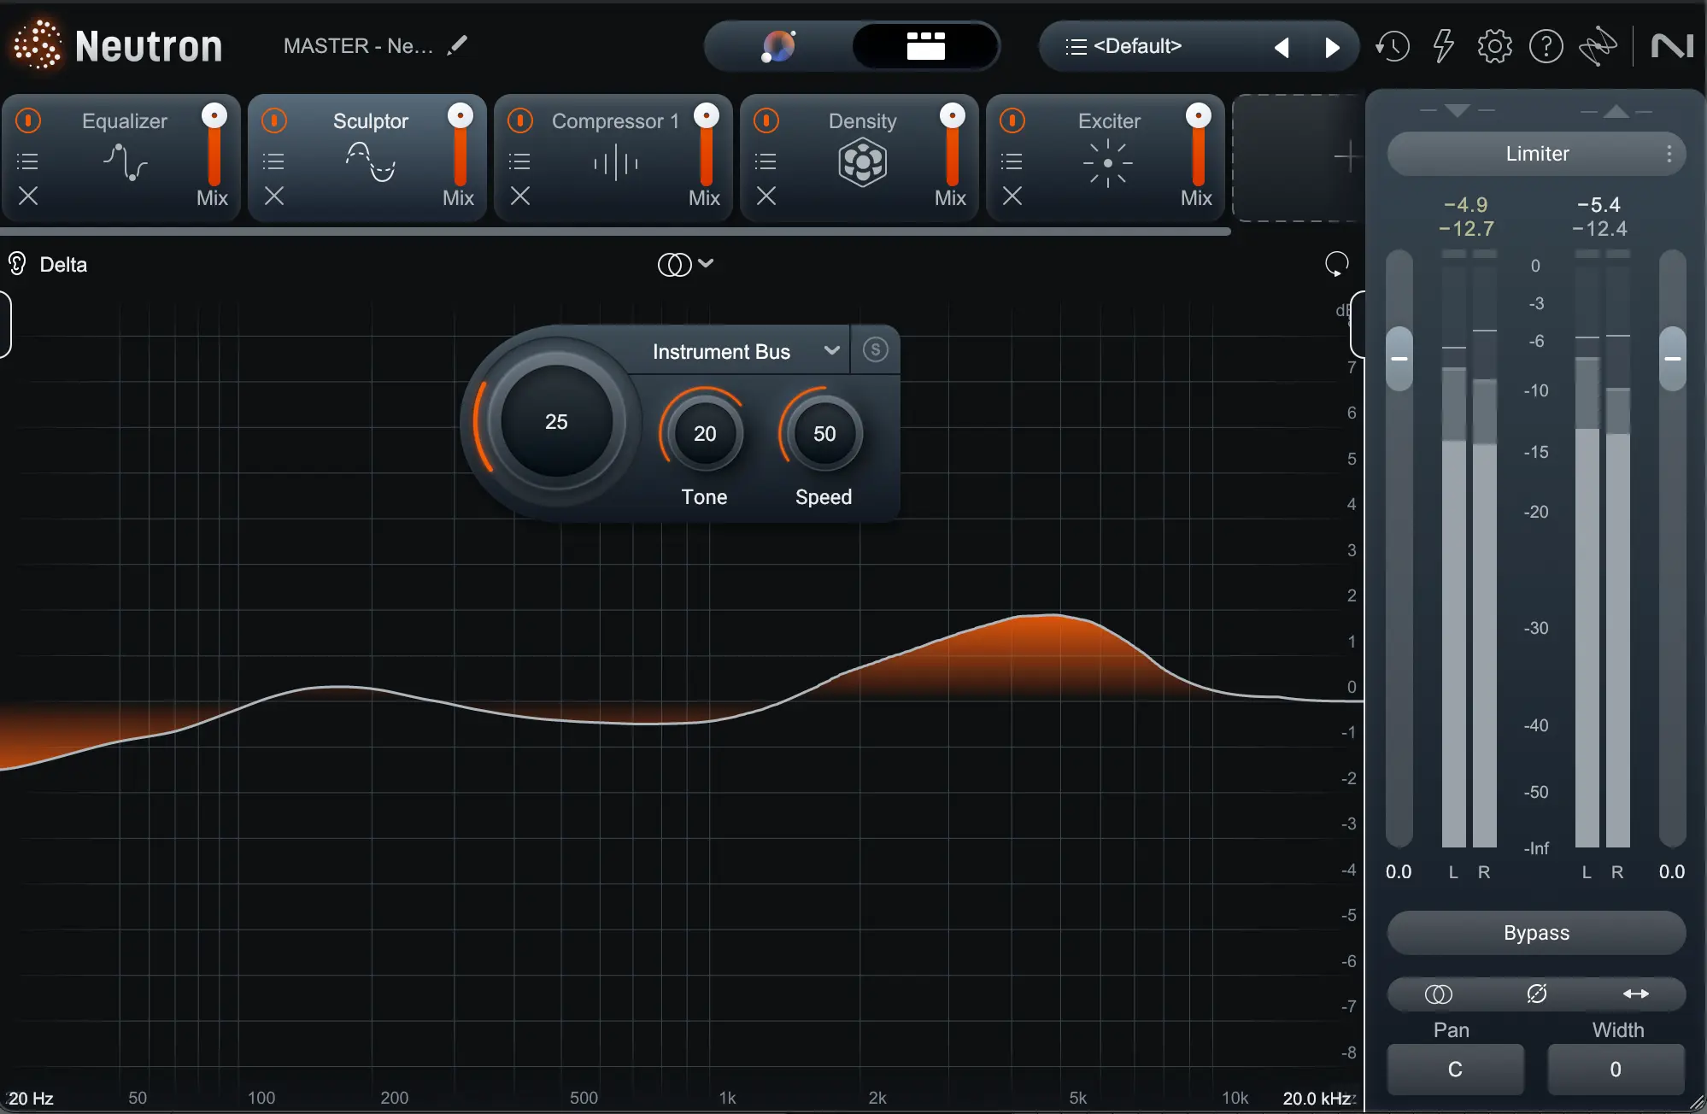Remove the Compressor 1 module
The height and width of the screenshot is (1114, 1707).
(520, 196)
